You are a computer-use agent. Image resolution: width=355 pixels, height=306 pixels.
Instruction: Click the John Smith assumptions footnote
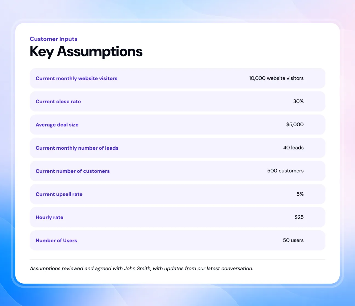pos(141,269)
